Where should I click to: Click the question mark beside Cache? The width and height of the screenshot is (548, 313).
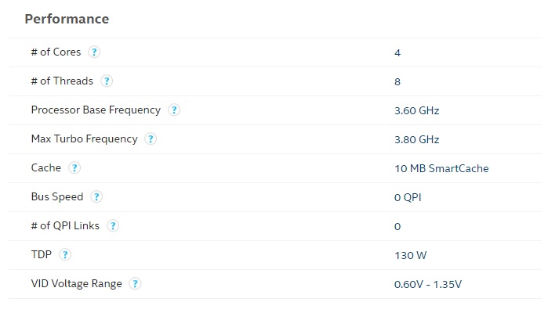tap(74, 168)
